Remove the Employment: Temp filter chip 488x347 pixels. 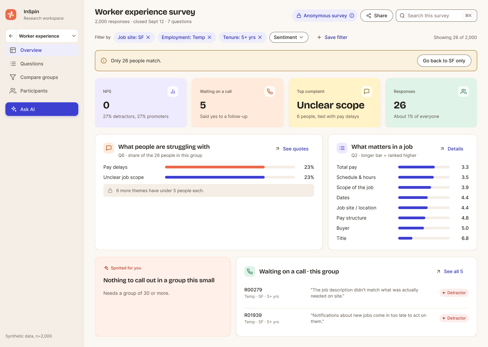point(209,37)
